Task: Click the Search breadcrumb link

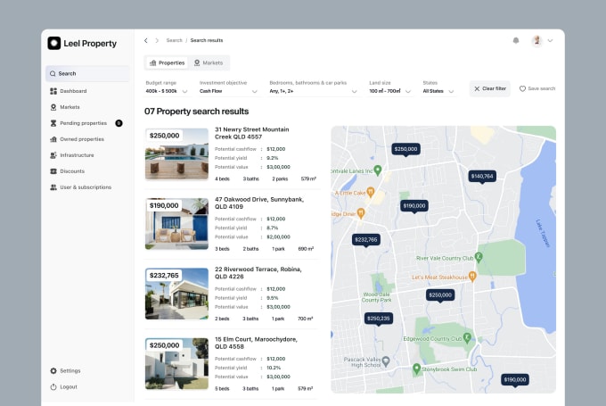Action: point(174,40)
